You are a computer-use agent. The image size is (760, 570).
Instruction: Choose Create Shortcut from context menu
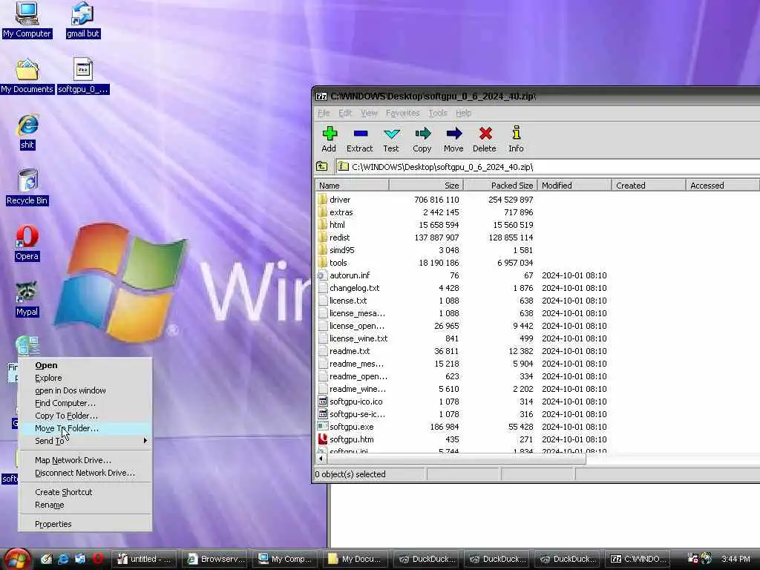85,493
